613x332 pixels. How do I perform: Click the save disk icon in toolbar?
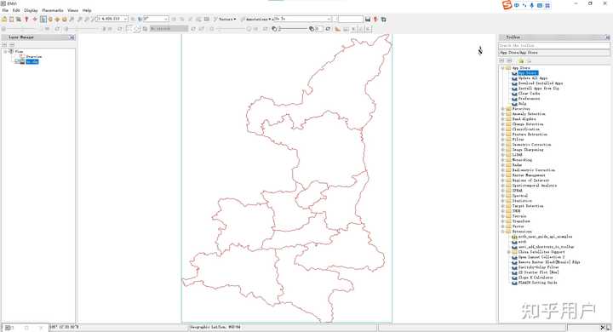368,19
